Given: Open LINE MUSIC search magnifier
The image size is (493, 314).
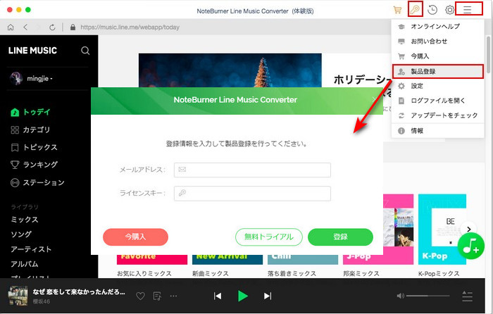Looking at the screenshot, I should 85,51.
